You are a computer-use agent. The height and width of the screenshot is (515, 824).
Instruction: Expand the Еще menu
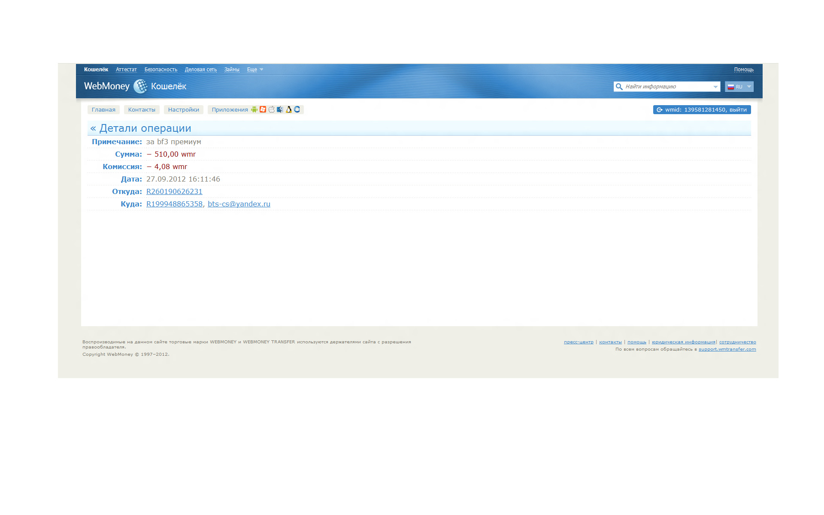click(x=255, y=70)
